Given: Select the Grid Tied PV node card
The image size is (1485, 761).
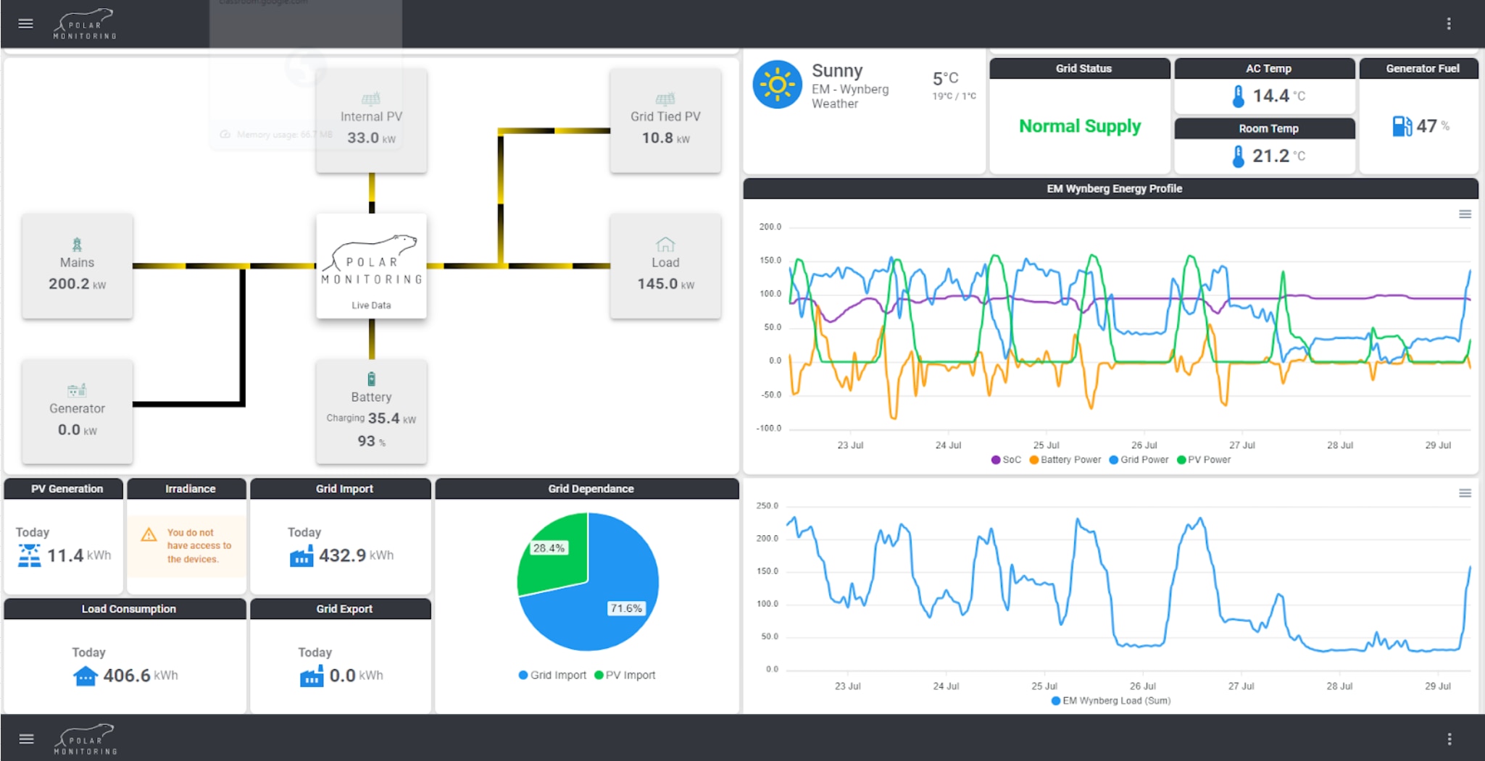Looking at the screenshot, I should (665, 120).
